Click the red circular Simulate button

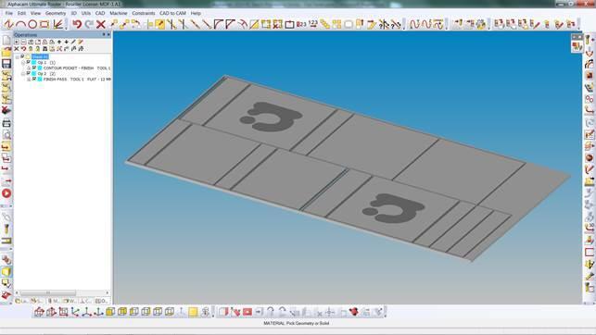click(6, 193)
